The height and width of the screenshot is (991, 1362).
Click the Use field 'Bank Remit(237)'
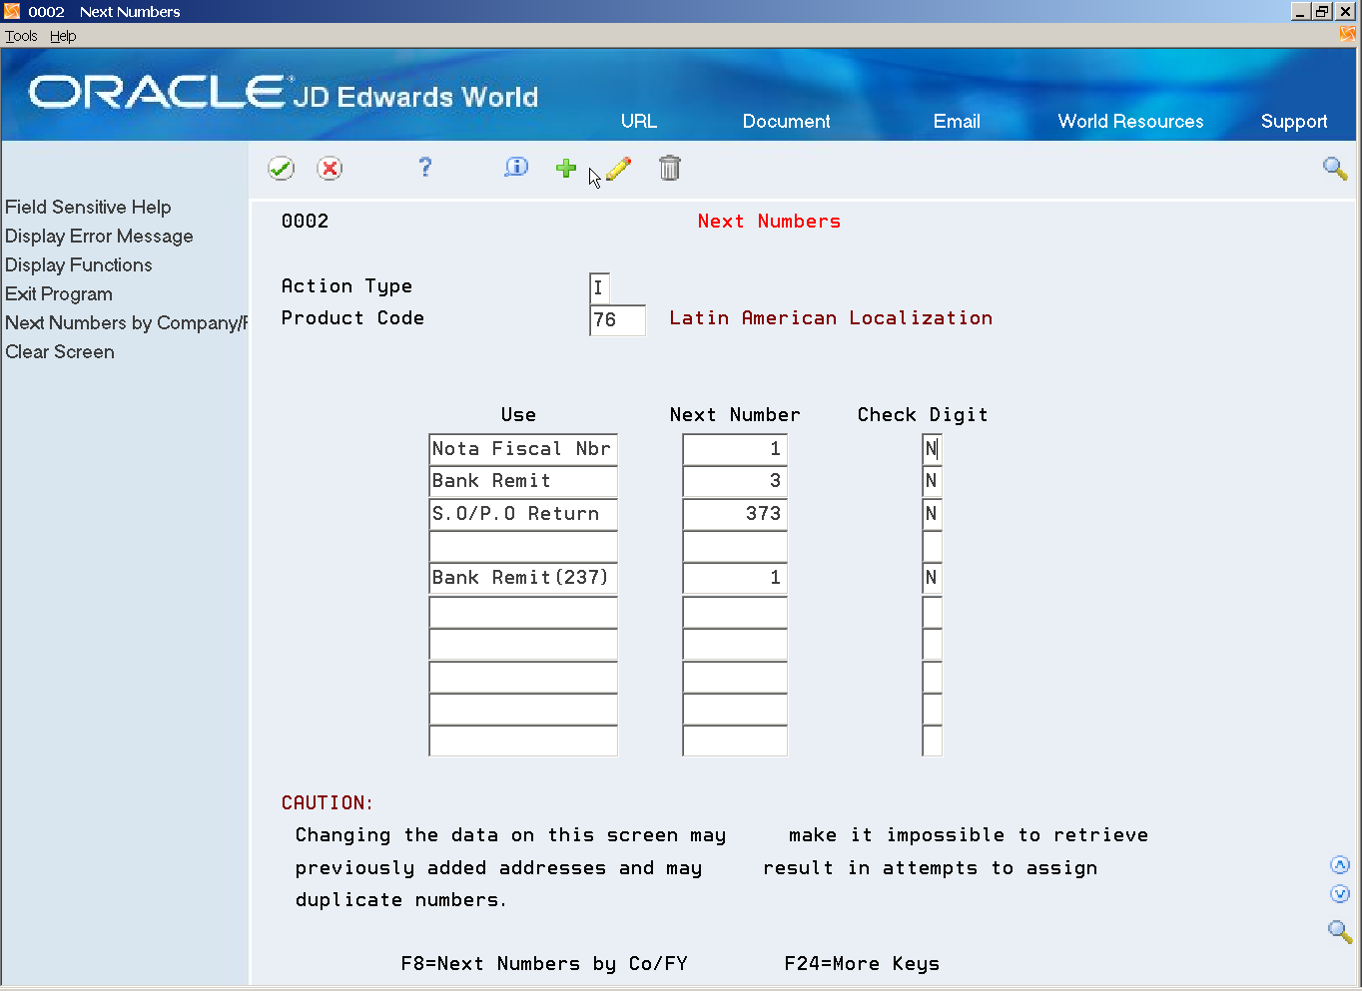(x=523, y=578)
